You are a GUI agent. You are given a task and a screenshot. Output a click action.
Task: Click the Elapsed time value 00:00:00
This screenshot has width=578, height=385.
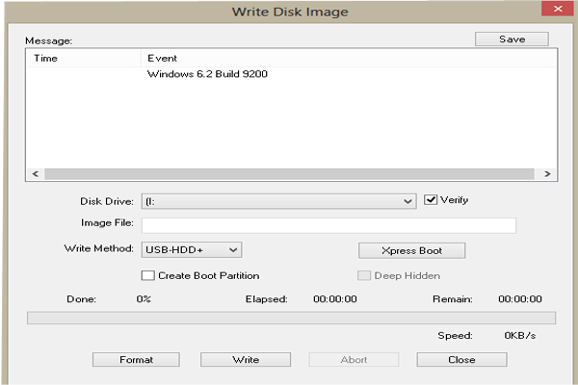(x=335, y=298)
